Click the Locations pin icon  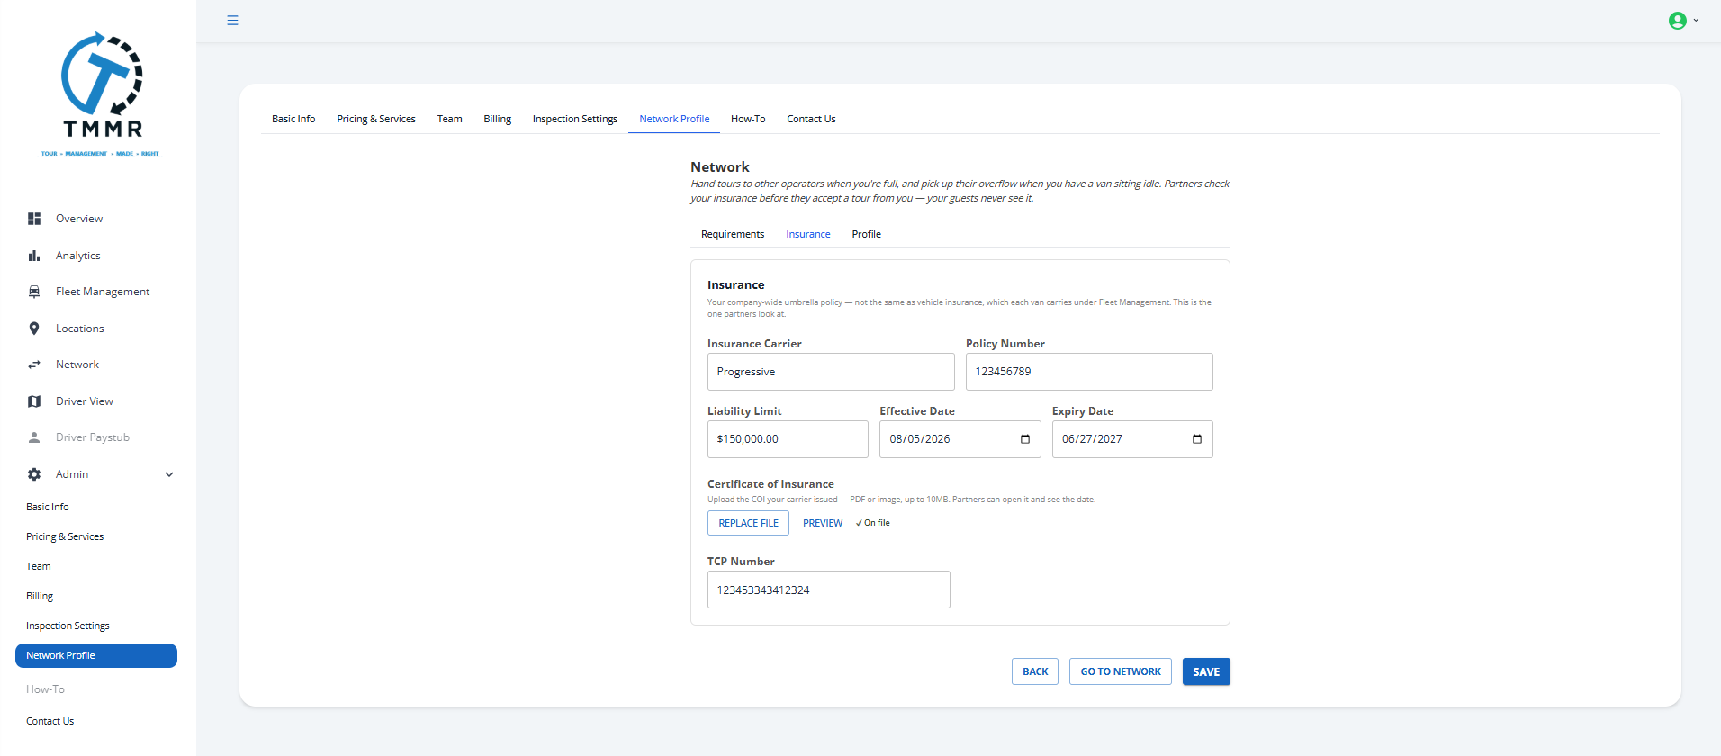[x=34, y=328]
